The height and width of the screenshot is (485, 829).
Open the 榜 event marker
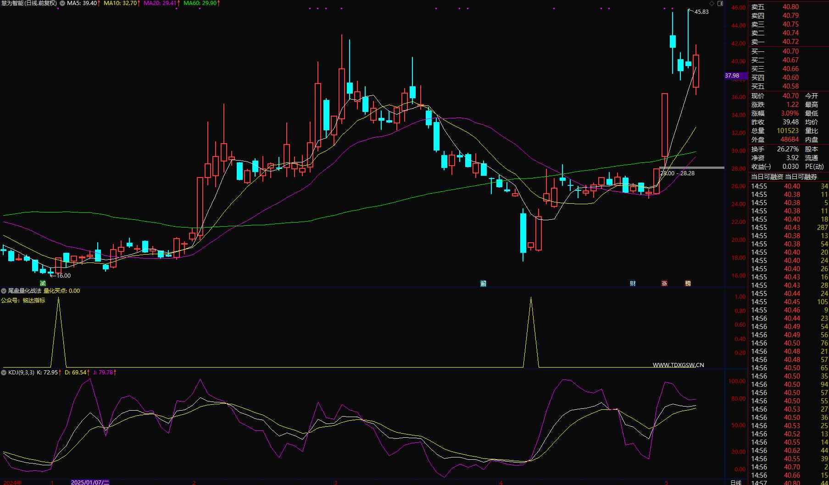tap(688, 283)
